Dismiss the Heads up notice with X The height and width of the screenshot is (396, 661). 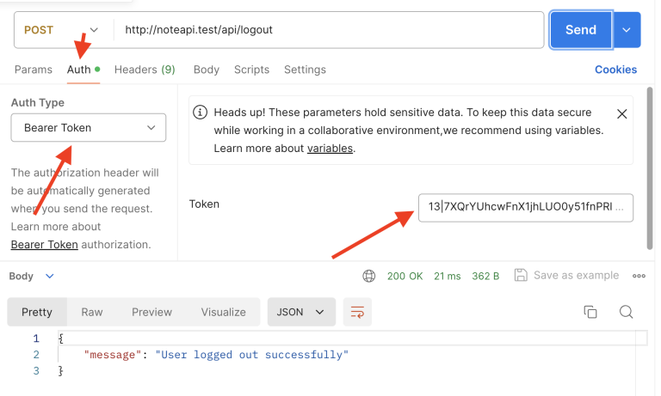pos(622,113)
